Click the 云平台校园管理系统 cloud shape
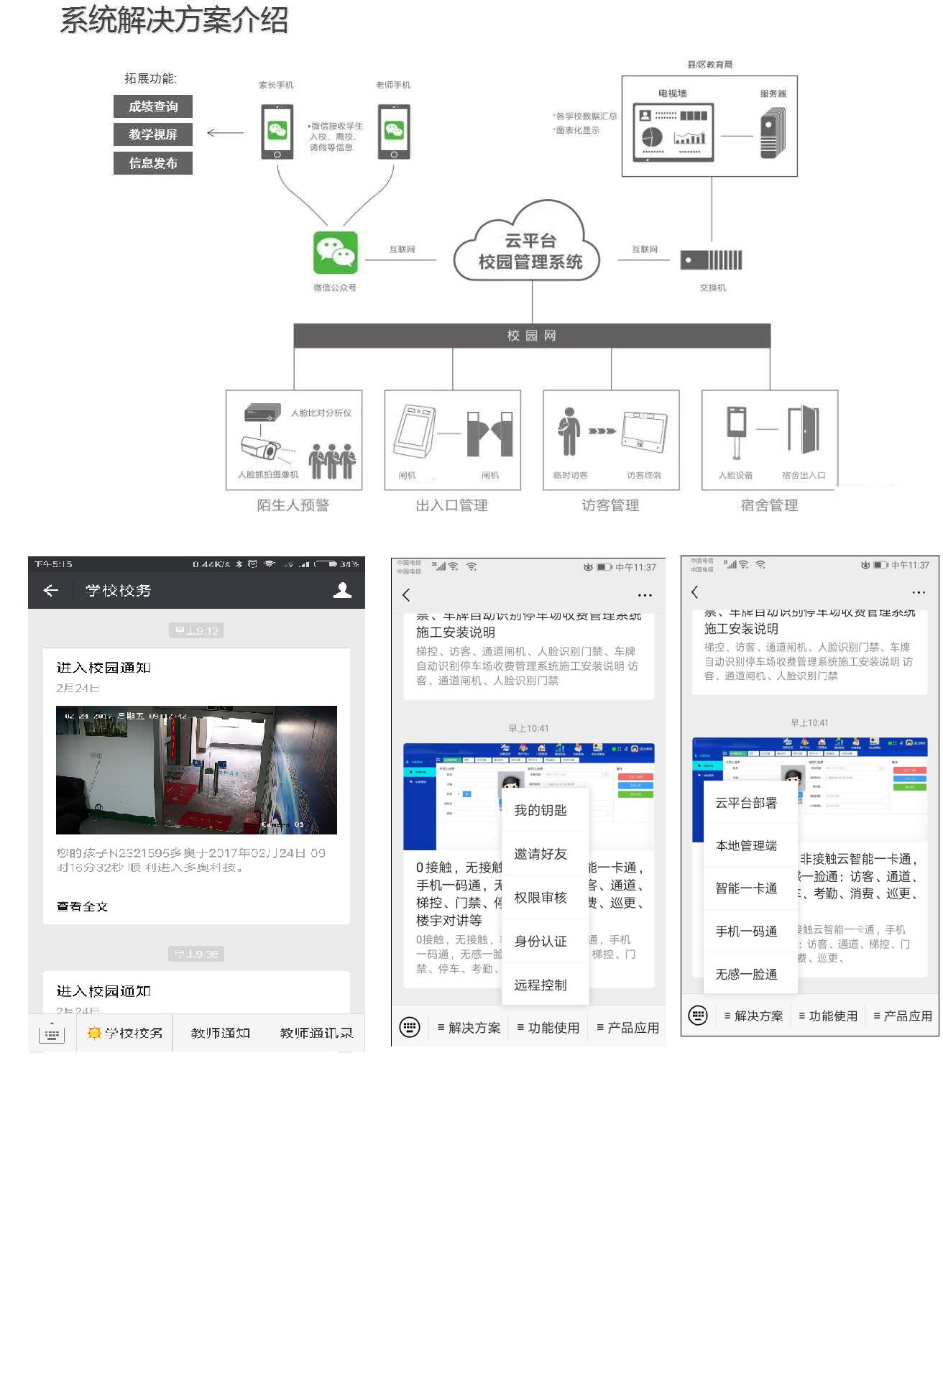Screen dimensions: 943x1380 coord(528,241)
